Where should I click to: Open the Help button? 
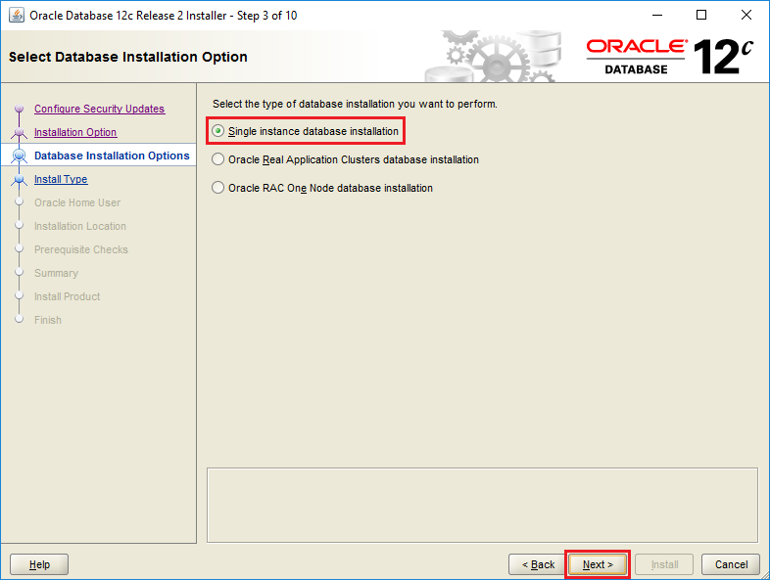39,564
